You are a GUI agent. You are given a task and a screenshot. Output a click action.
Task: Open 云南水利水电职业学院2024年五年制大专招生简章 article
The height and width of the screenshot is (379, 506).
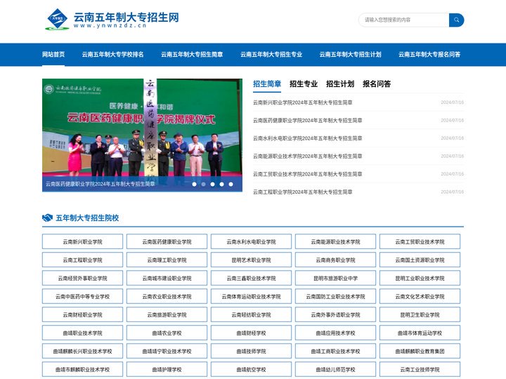coord(307,138)
